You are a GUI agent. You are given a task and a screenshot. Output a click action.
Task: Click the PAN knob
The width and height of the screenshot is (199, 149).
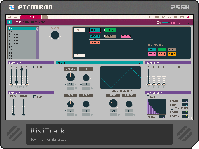86,78
